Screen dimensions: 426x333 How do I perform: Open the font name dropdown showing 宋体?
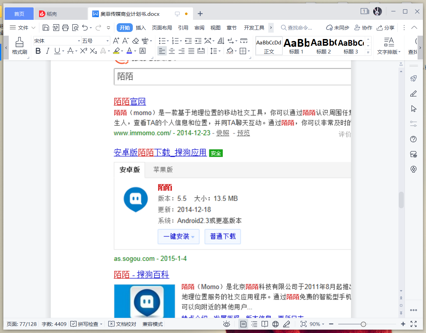click(55, 40)
